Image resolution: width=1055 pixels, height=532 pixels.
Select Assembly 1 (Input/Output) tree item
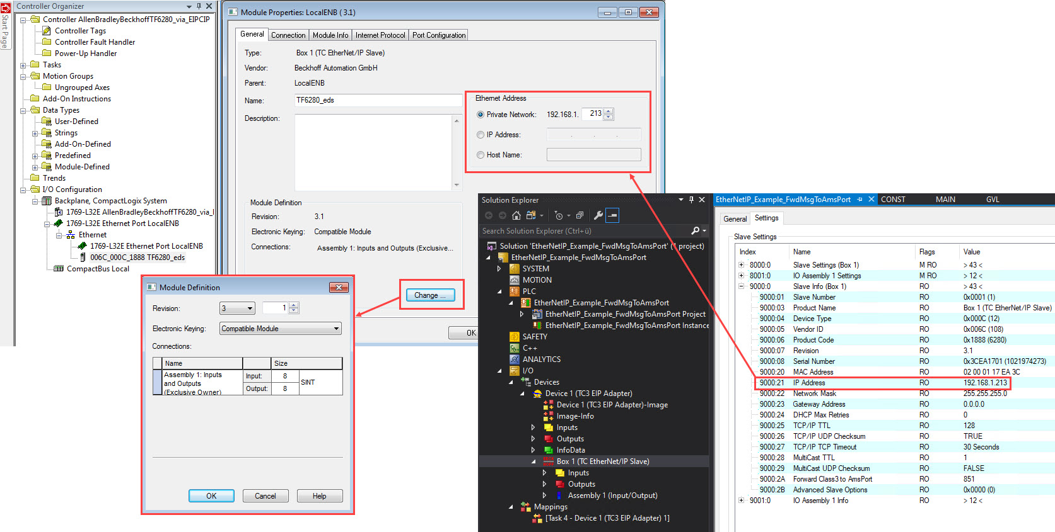tap(612, 495)
